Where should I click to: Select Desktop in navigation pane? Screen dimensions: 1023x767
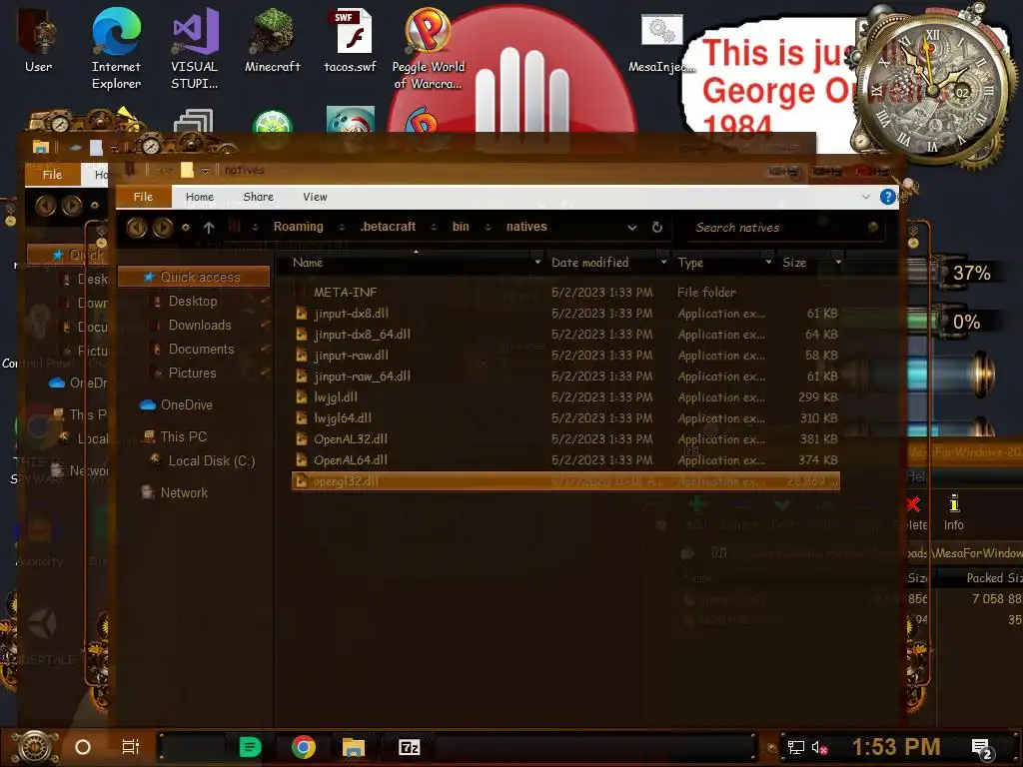coord(193,301)
